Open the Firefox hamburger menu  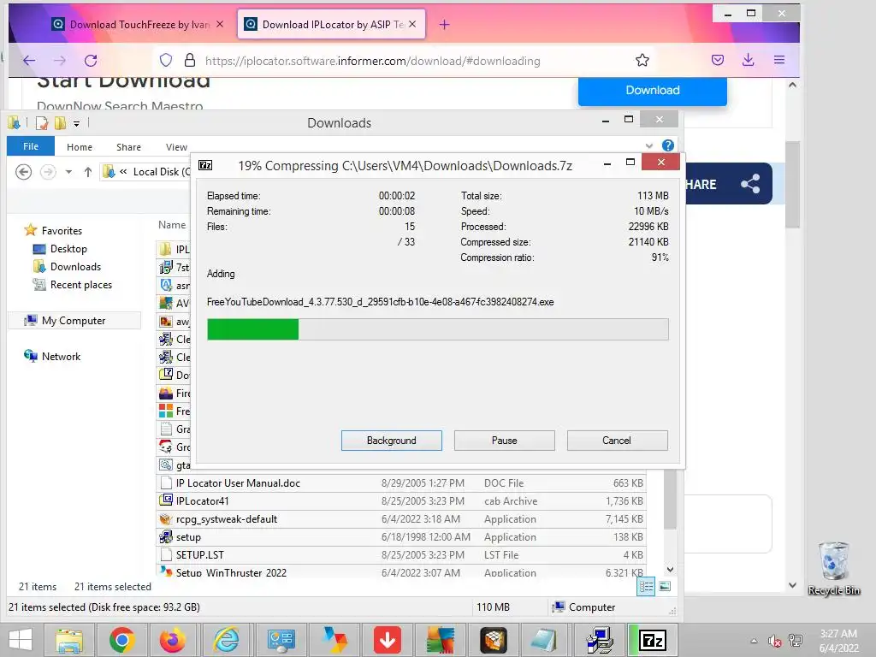pos(779,61)
